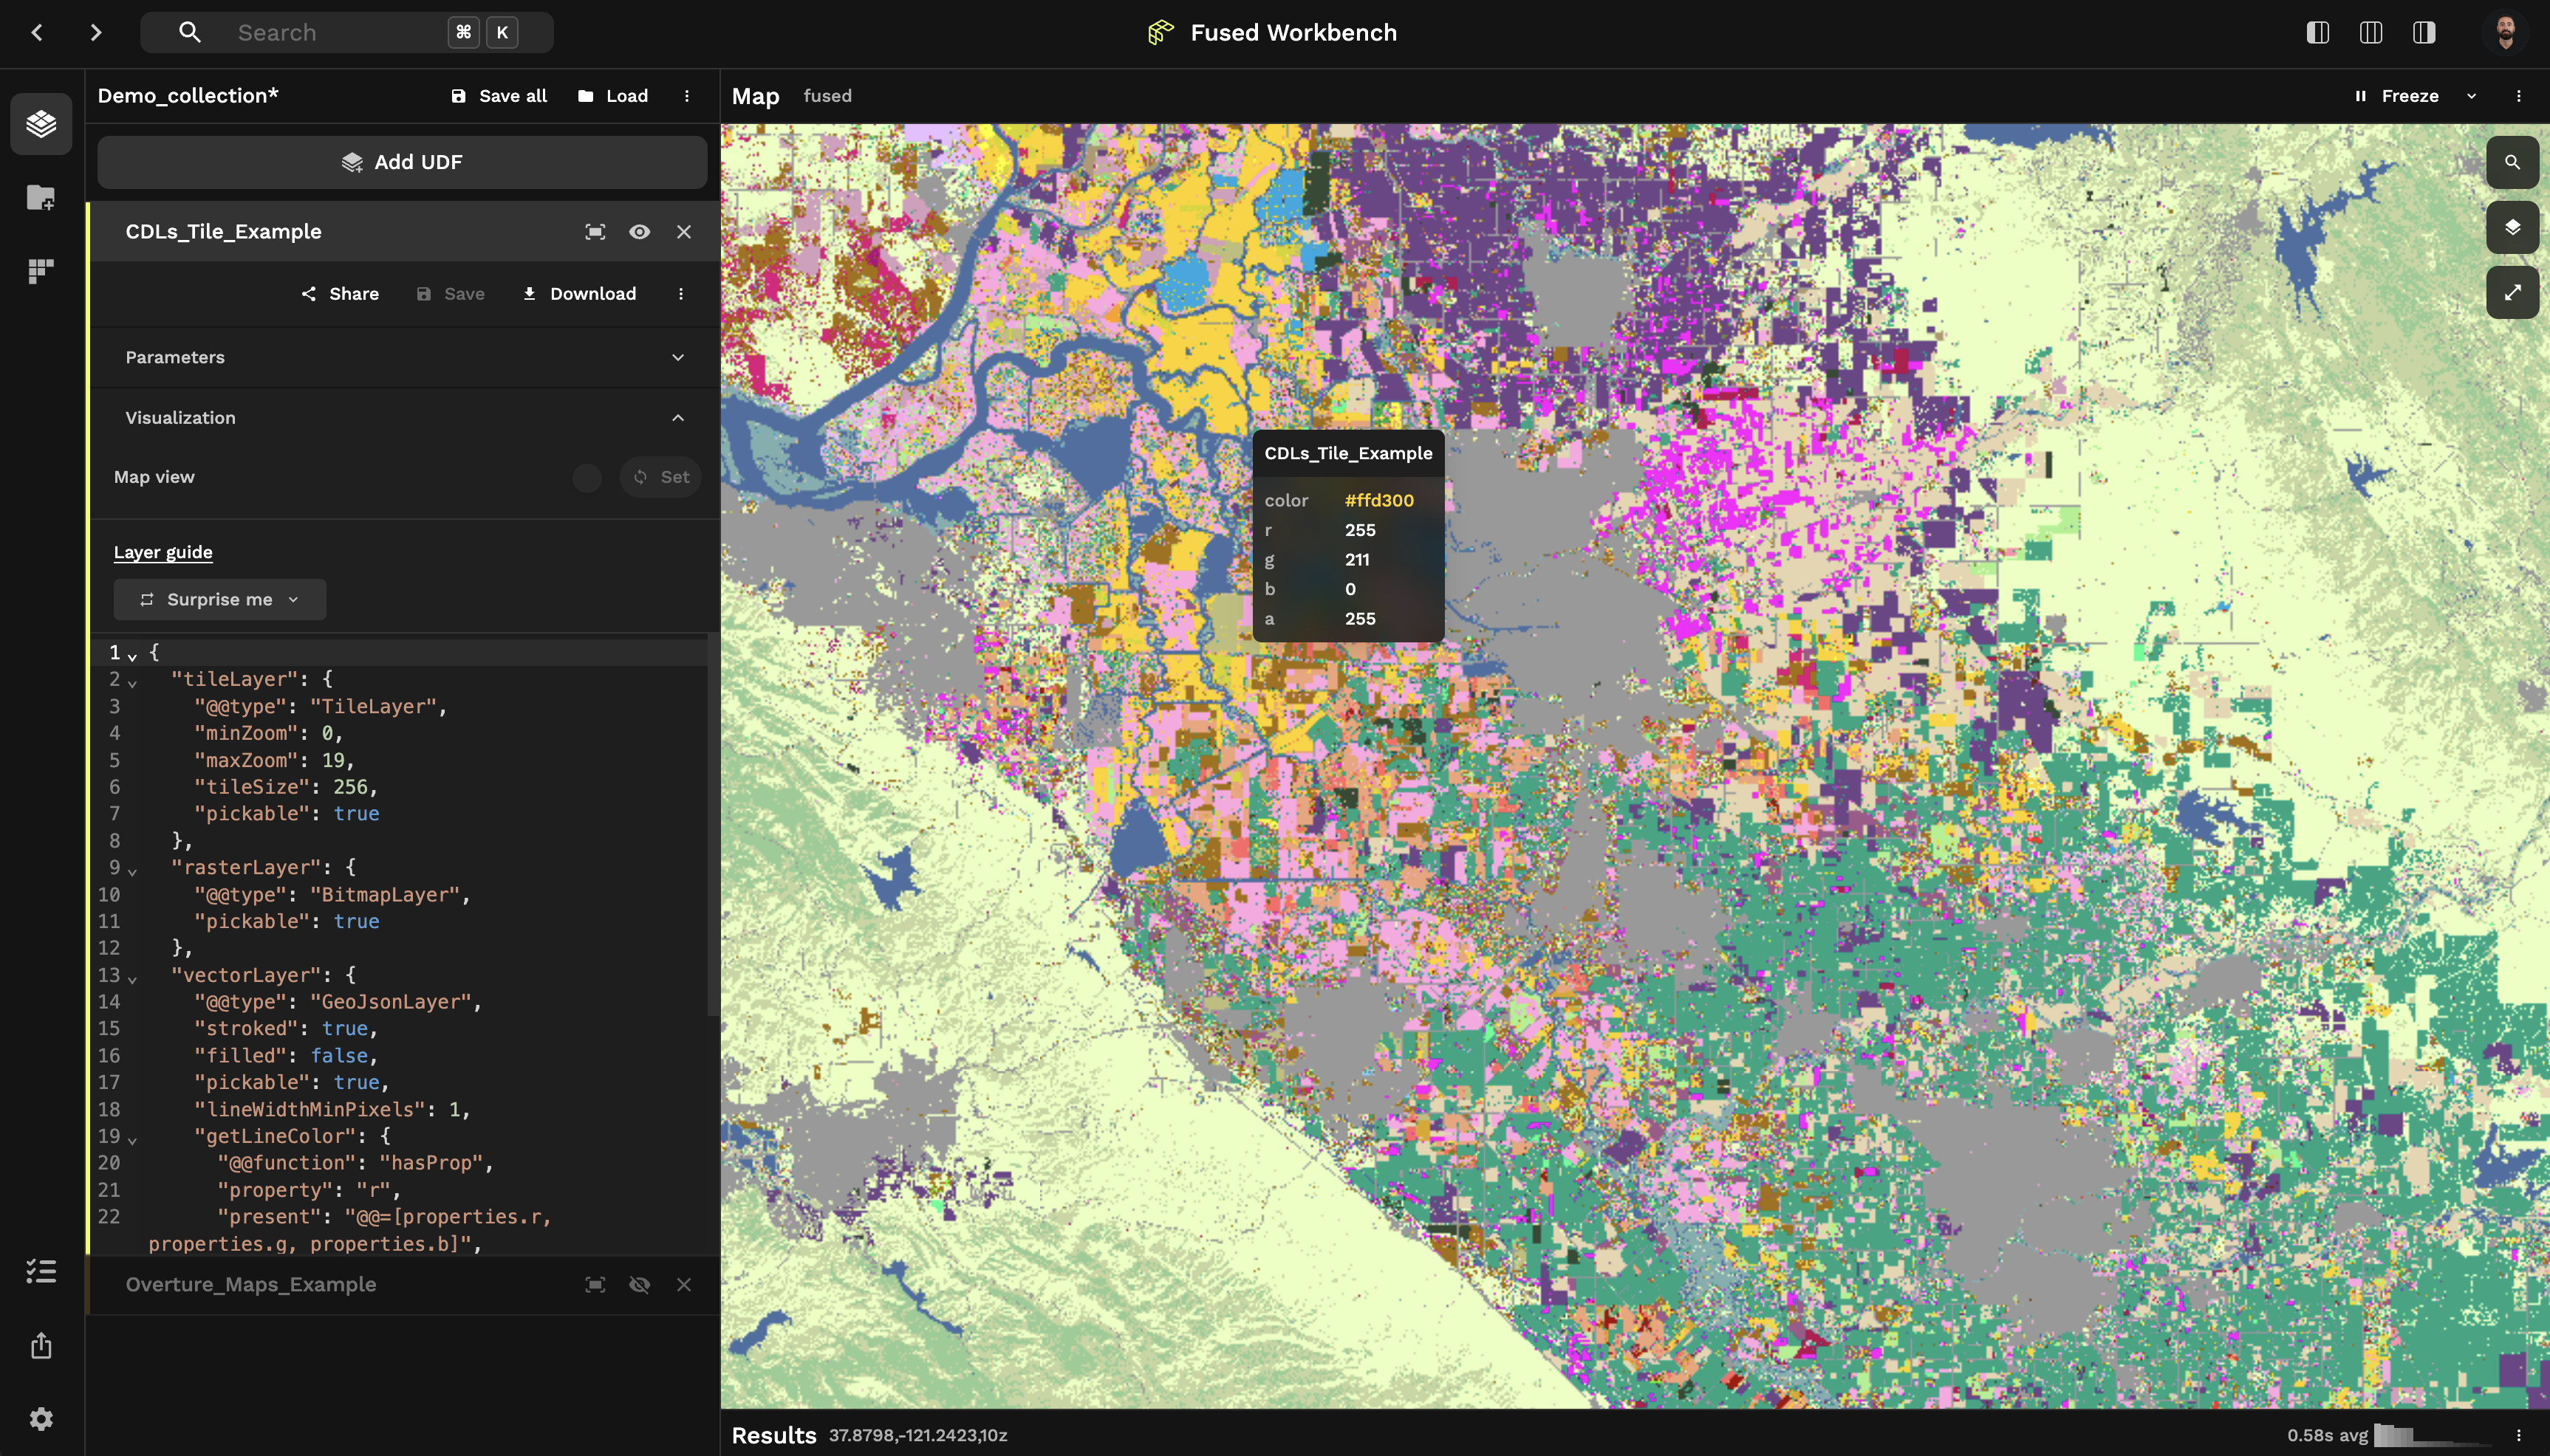Click the Add UDF button
The width and height of the screenshot is (2550, 1456).
point(402,162)
